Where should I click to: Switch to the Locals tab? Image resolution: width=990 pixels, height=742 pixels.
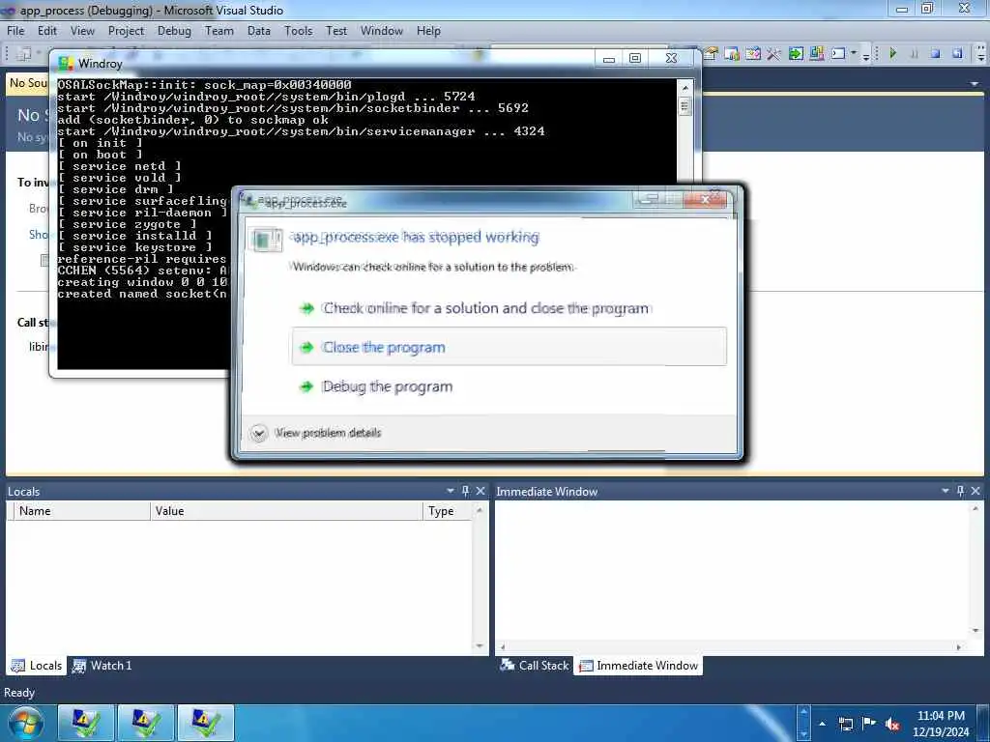click(37, 665)
